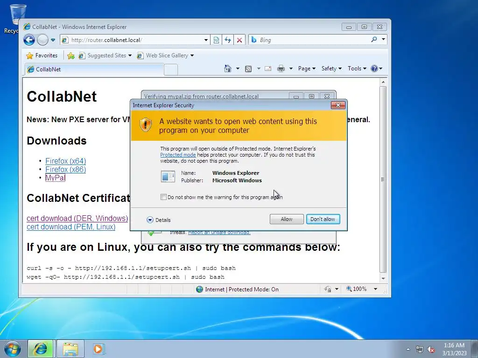Launch Windows Media Player from taskbar
The image size is (478, 358).
[x=98, y=349]
